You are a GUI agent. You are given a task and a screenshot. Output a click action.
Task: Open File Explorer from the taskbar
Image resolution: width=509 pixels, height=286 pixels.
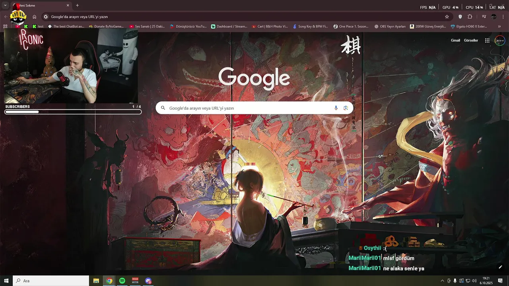pyautogui.click(x=96, y=281)
